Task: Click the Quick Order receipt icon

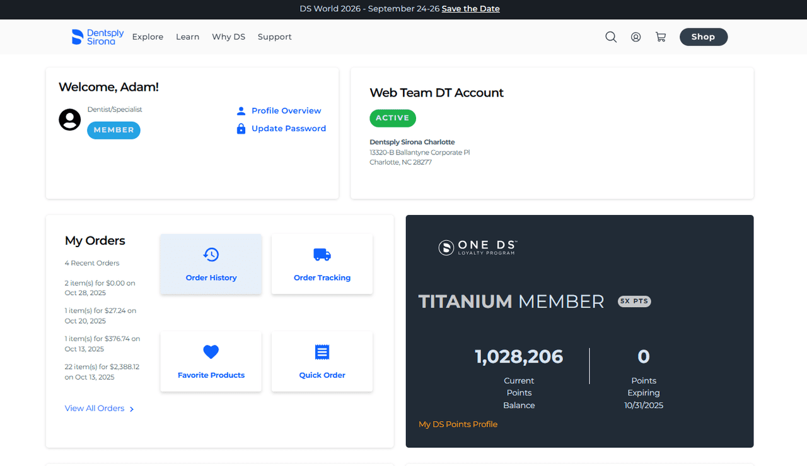Action: click(x=322, y=352)
